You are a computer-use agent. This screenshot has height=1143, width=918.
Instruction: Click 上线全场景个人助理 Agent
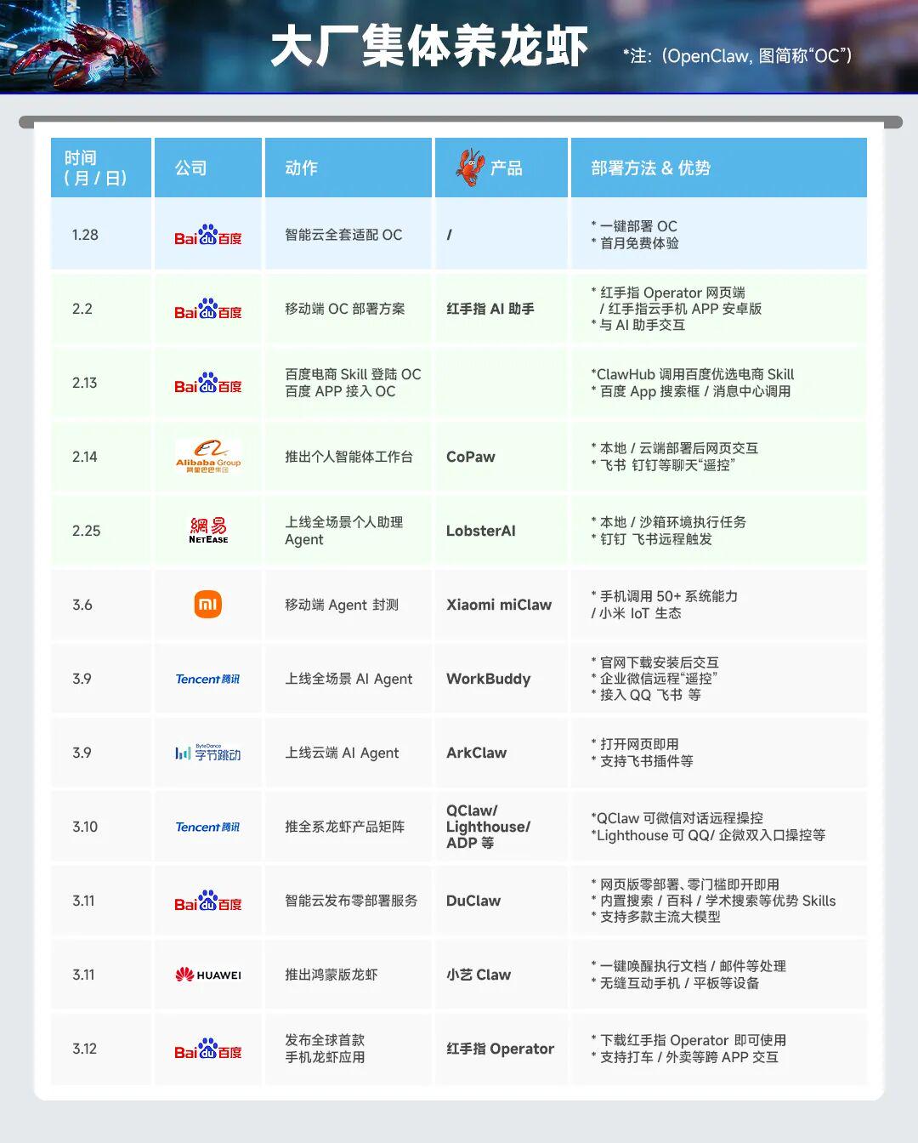pos(344,531)
